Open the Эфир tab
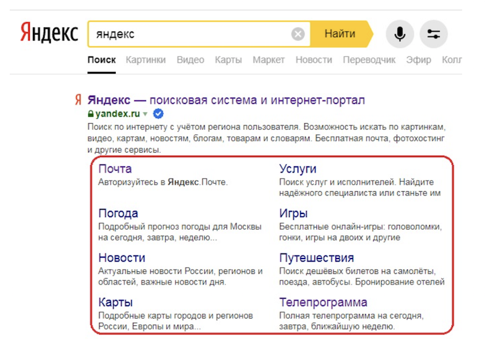495x363 pixels. tap(419, 60)
